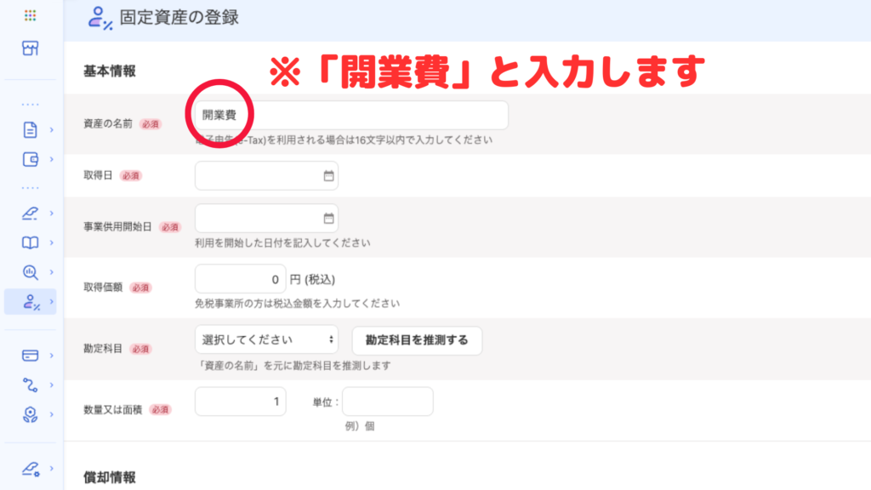Click the open book ledger icon
The height and width of the screenshot is (490, 871).
click(31, 242)
